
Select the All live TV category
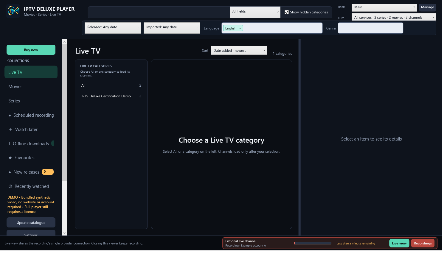coord(111,85)
